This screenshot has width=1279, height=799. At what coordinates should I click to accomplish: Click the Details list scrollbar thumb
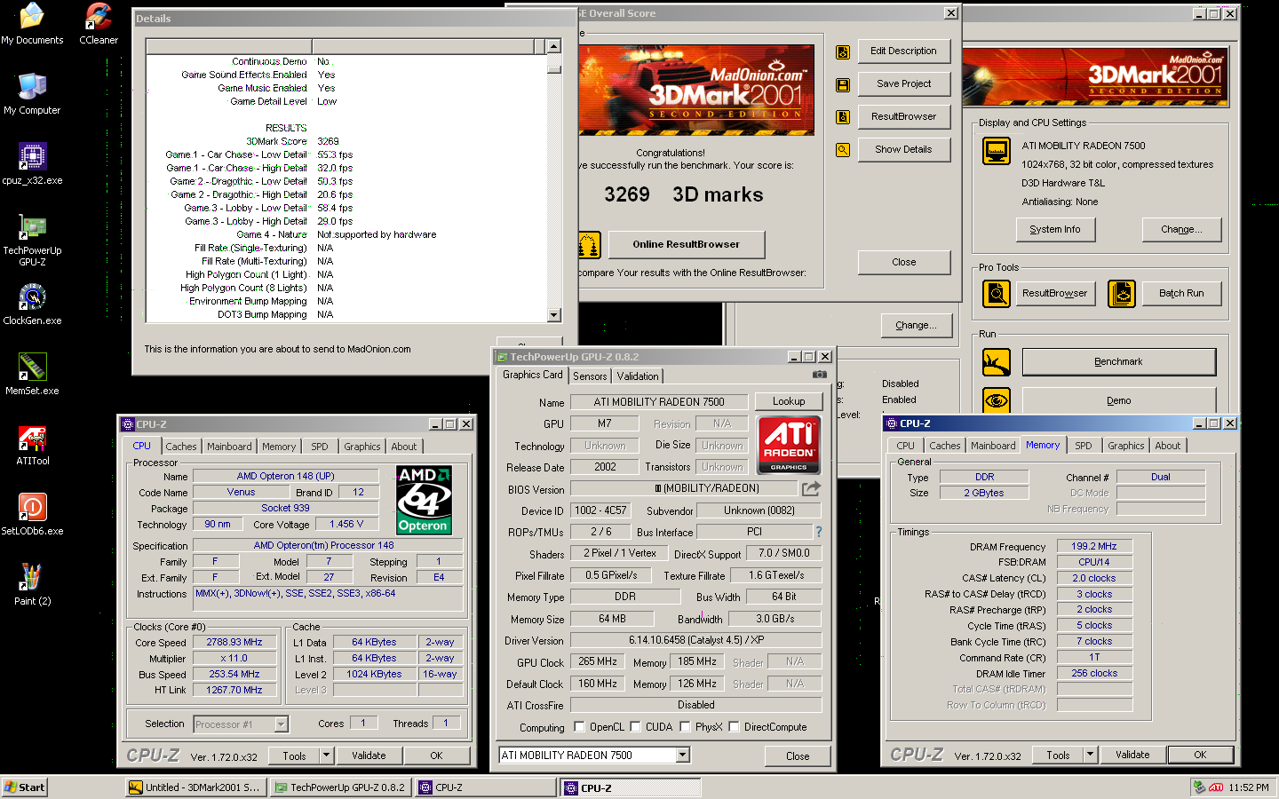[x=554, y=67]
